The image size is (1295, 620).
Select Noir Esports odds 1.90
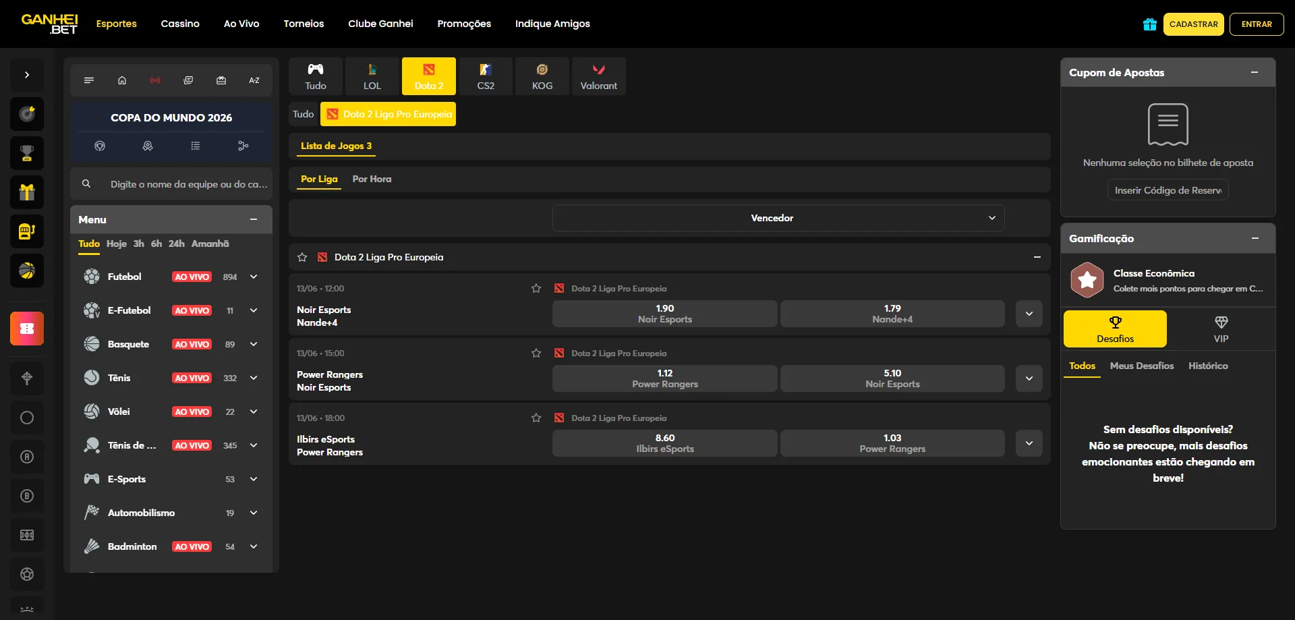pyautogui.click(x=665, y=314)
